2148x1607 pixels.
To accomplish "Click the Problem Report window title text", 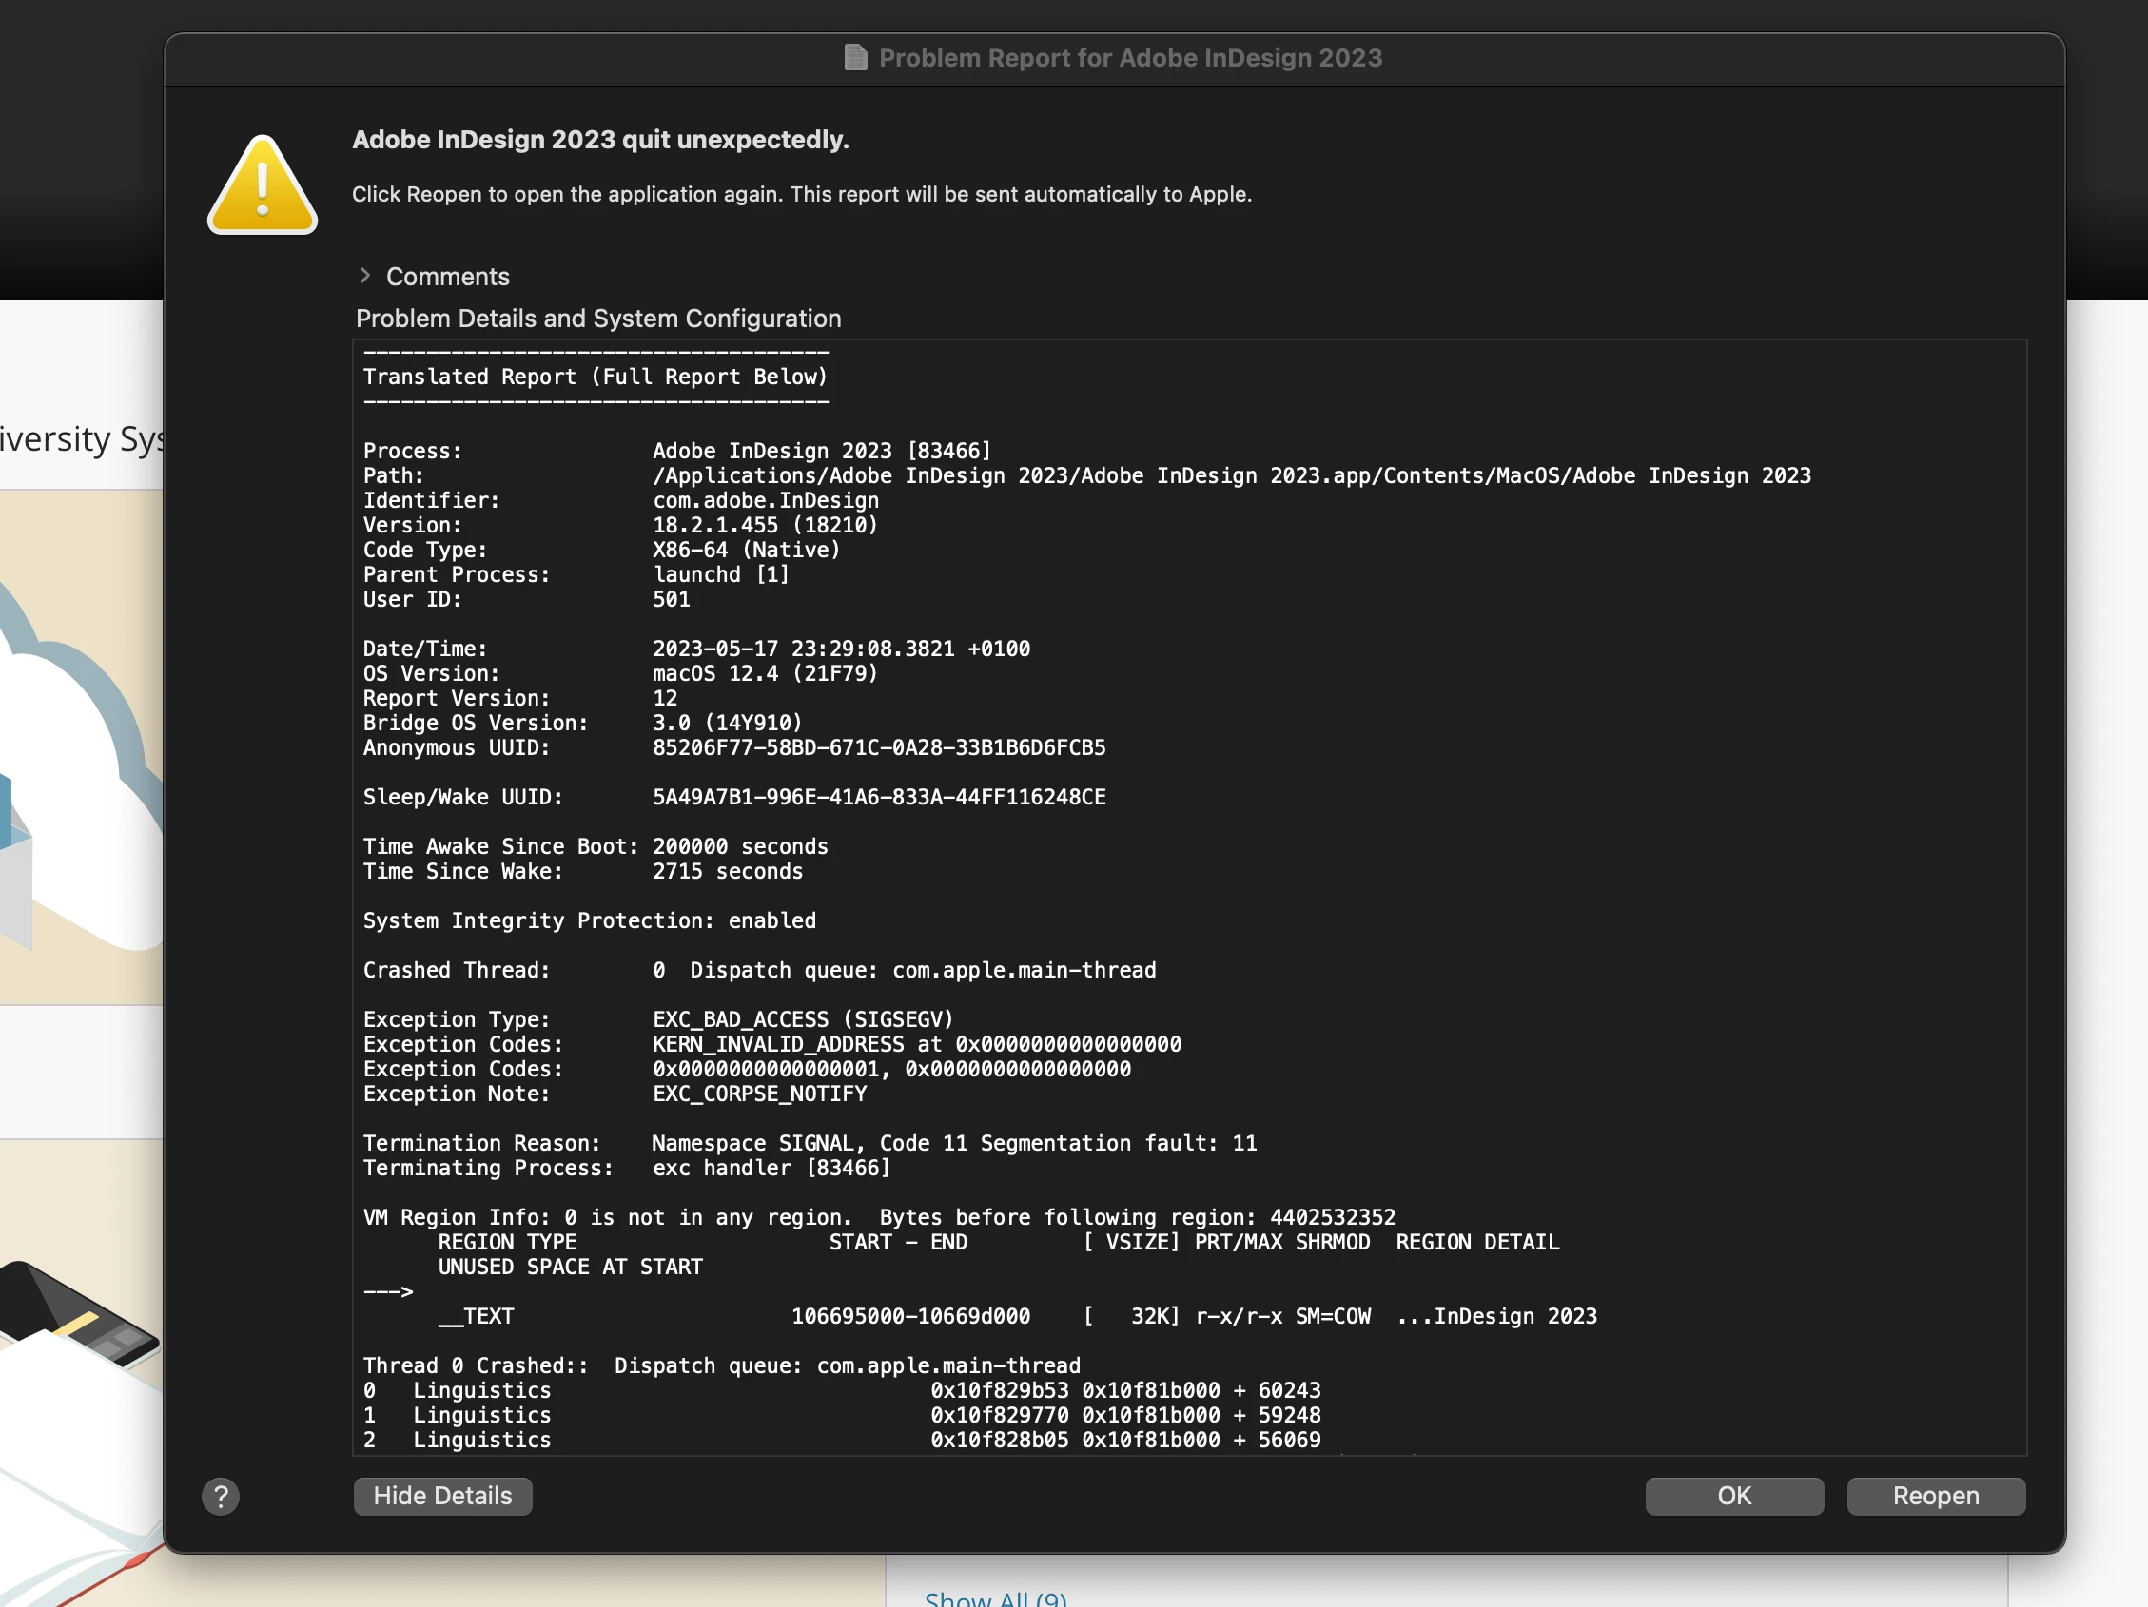I will pyautogui.click(x=1129, y=58).
